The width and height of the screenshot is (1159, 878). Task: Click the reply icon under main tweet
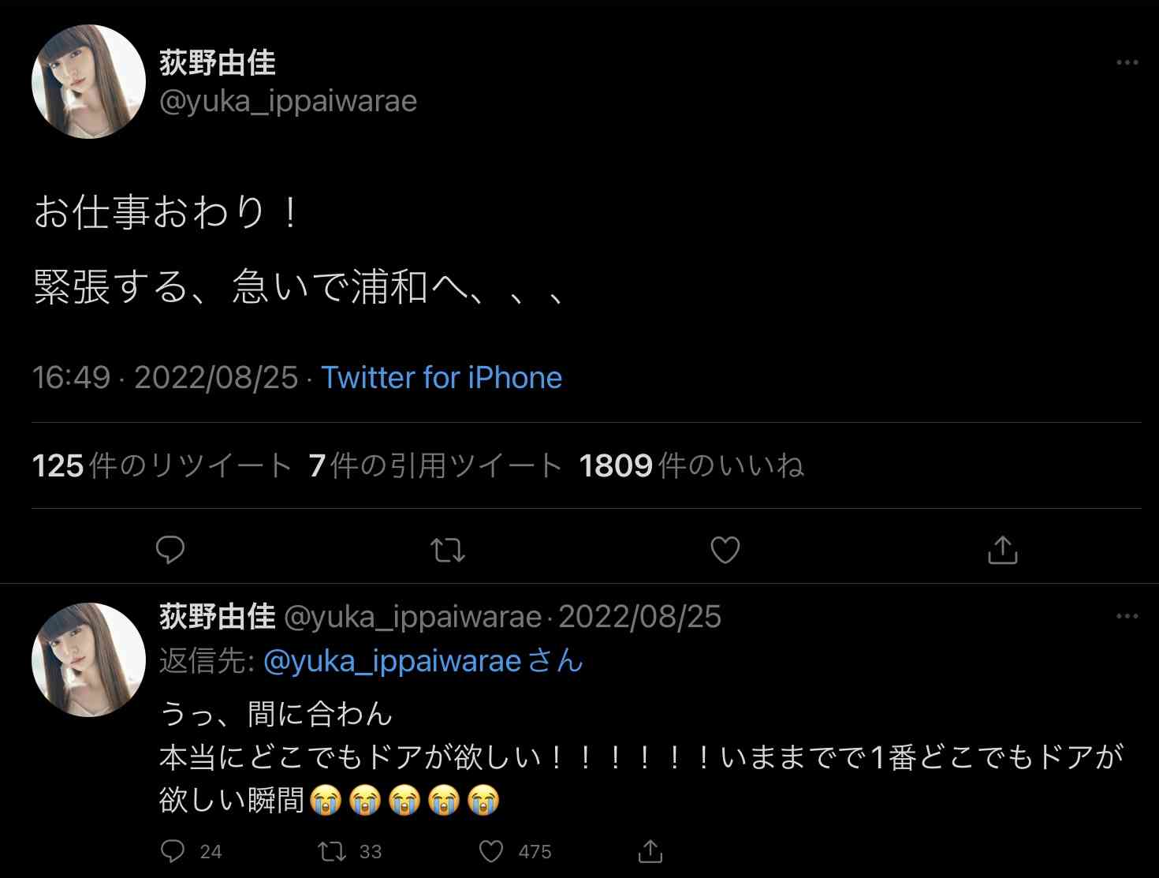point(170,550)
